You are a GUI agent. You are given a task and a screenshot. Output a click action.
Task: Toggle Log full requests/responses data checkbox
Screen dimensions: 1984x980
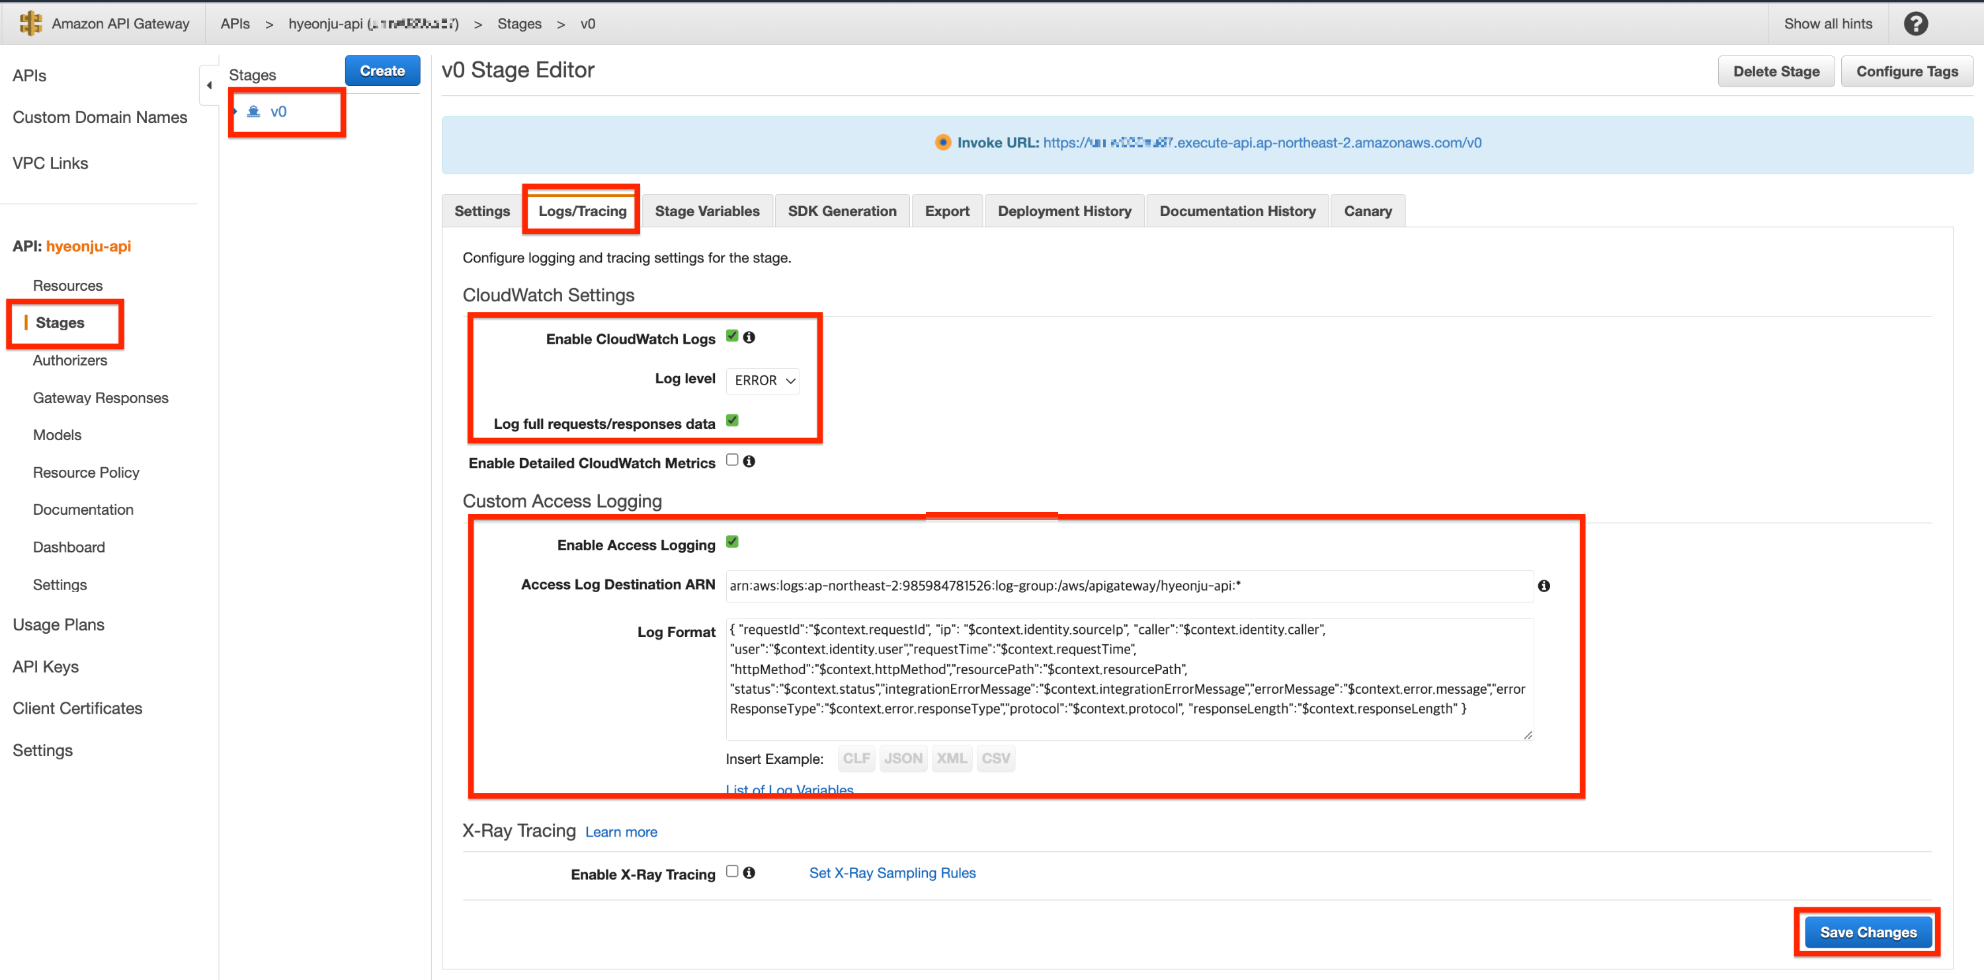[731, 420]
